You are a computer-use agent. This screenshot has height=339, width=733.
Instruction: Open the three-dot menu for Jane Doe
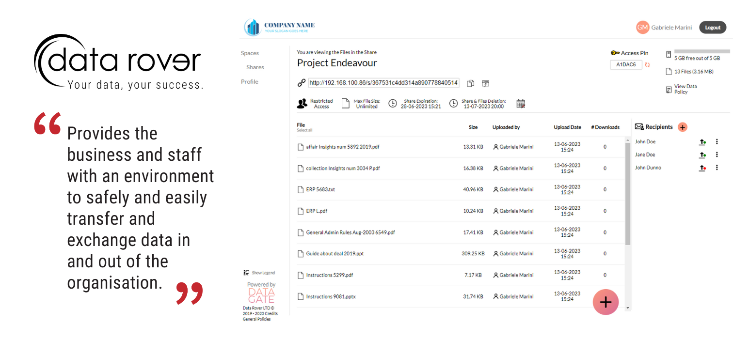717,154
